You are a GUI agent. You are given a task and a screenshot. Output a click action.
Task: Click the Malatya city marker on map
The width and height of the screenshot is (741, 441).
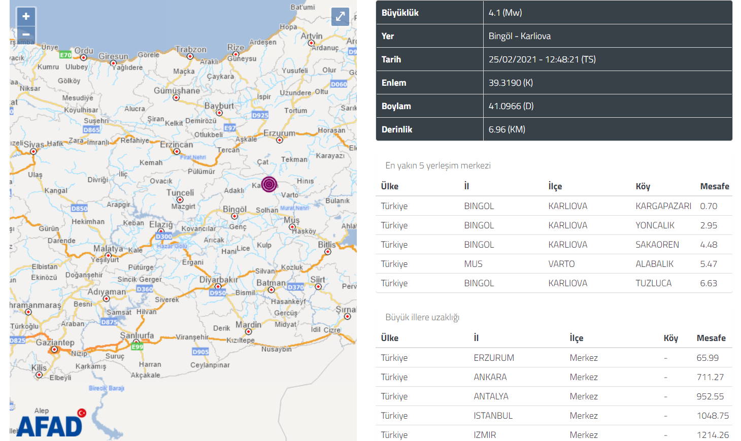tap(108, 255)
